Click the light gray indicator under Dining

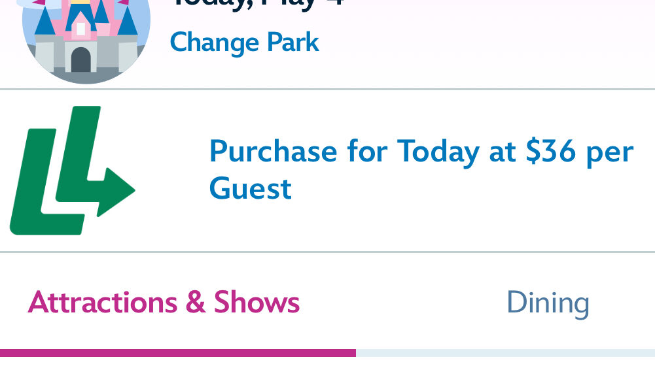505,353
